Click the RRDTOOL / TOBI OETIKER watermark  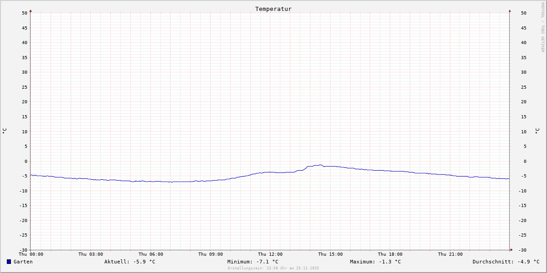(542, 27)
